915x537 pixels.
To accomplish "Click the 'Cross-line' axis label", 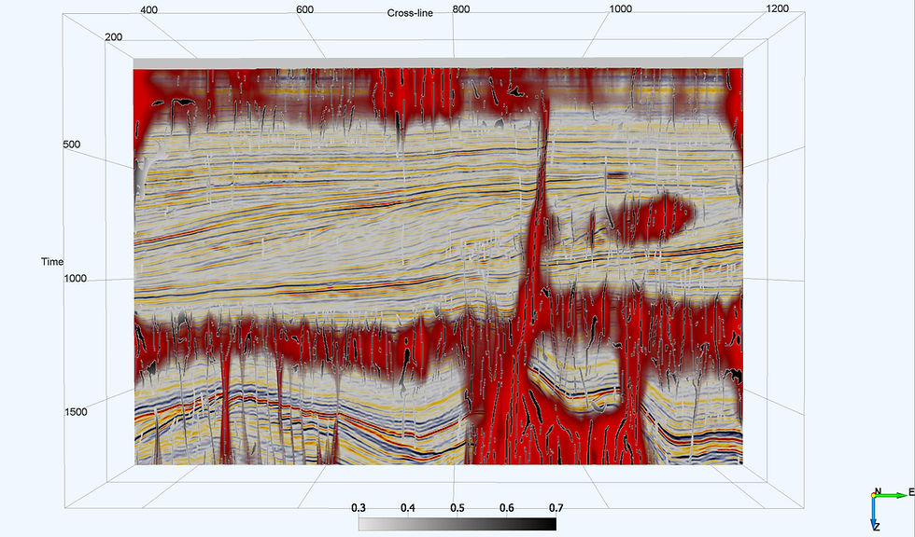I will [x=410, y=13].
